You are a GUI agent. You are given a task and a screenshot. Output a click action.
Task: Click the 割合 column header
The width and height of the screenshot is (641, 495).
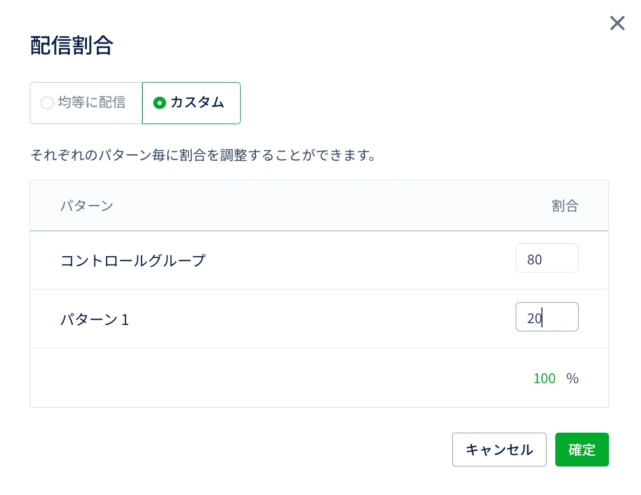[565, 206]
